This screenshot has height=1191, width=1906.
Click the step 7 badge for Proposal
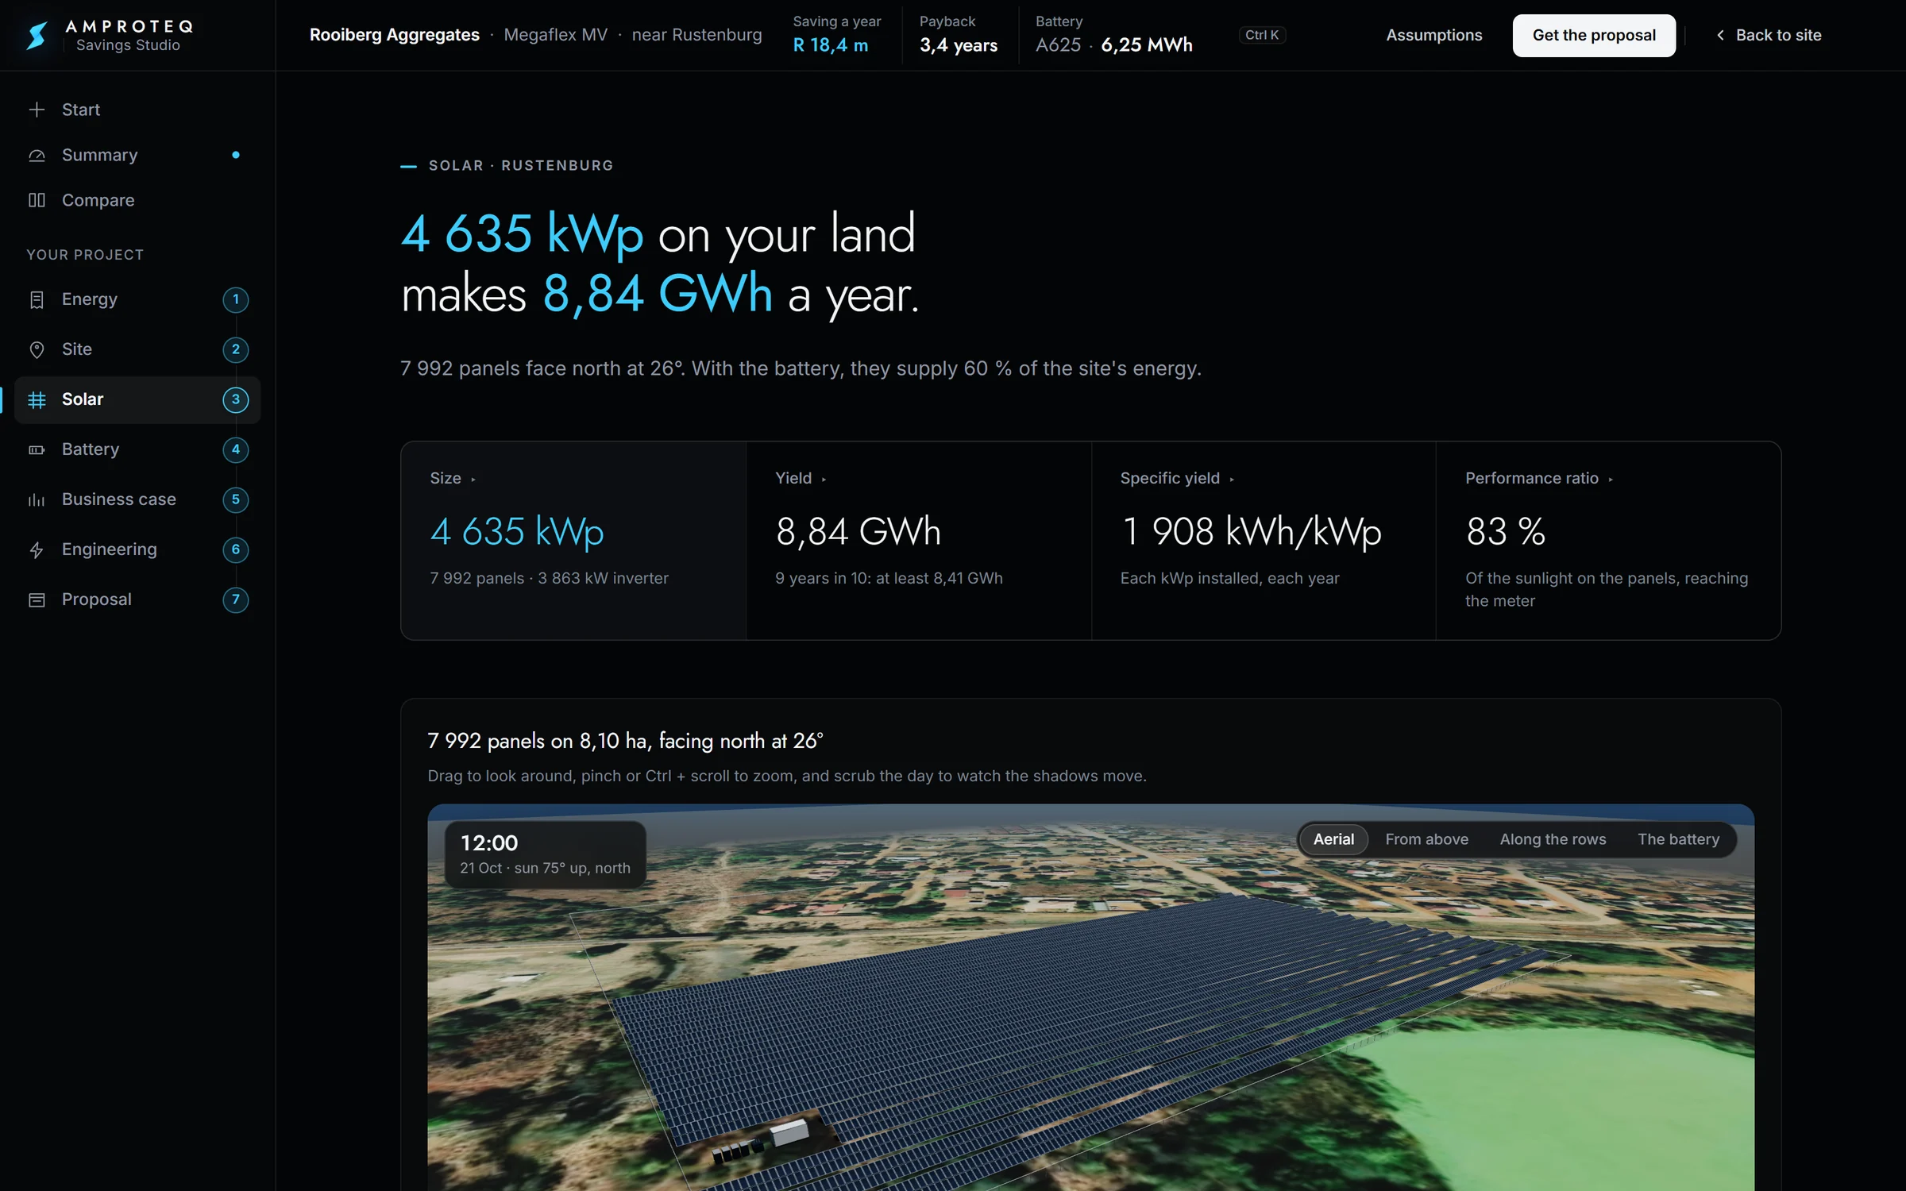(235, 599)
